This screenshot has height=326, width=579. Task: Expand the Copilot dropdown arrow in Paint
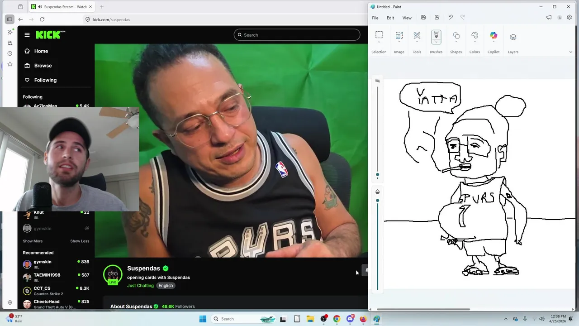click(494, 43)
